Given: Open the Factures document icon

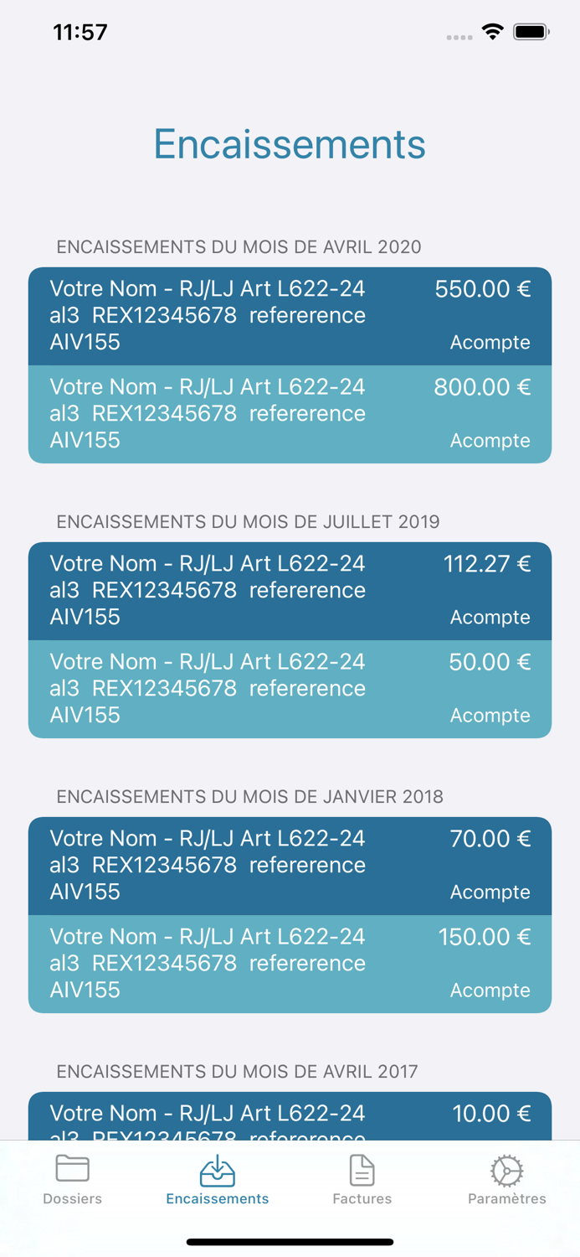Looking at the screenshot, I should pyautogui.click(x=362, y=1173).
